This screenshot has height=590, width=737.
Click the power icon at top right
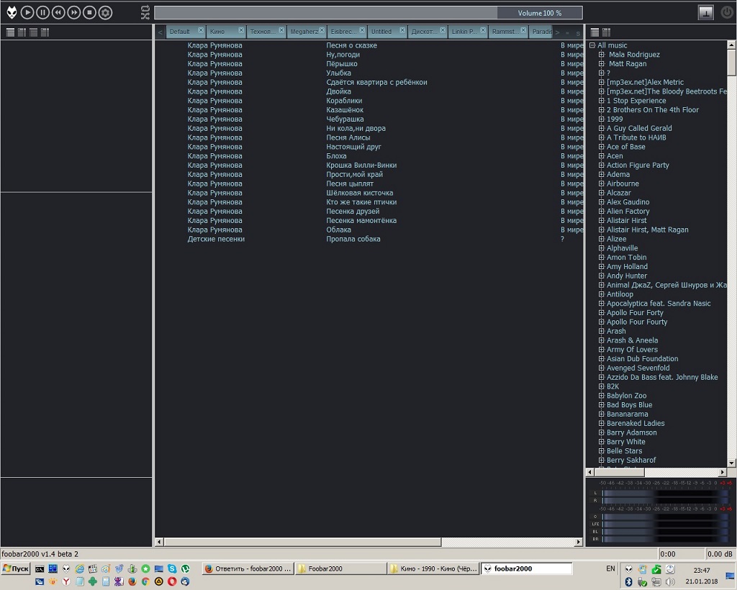726,12
